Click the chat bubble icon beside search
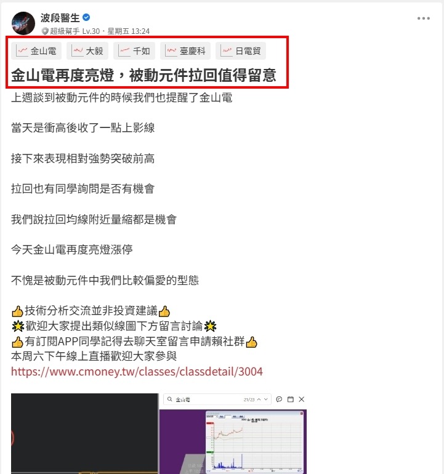The image size is (444, 474). pos(279,400)
